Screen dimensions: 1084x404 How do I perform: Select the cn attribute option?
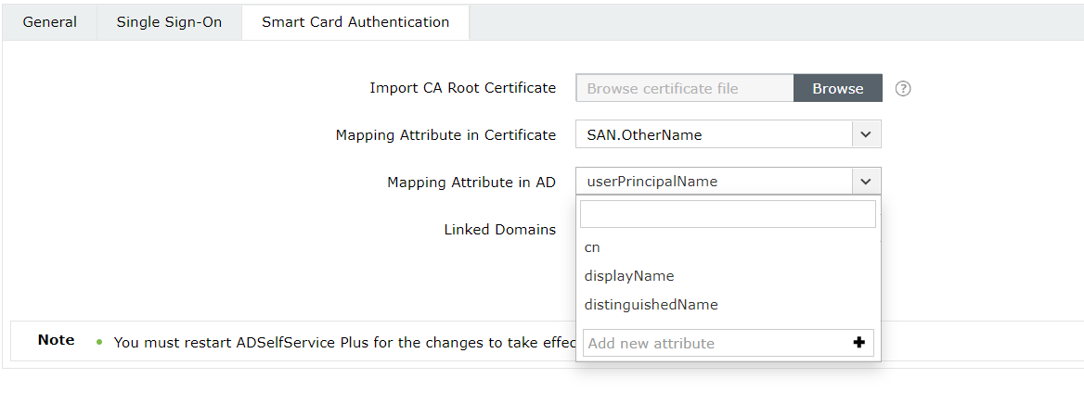(593, 247)
